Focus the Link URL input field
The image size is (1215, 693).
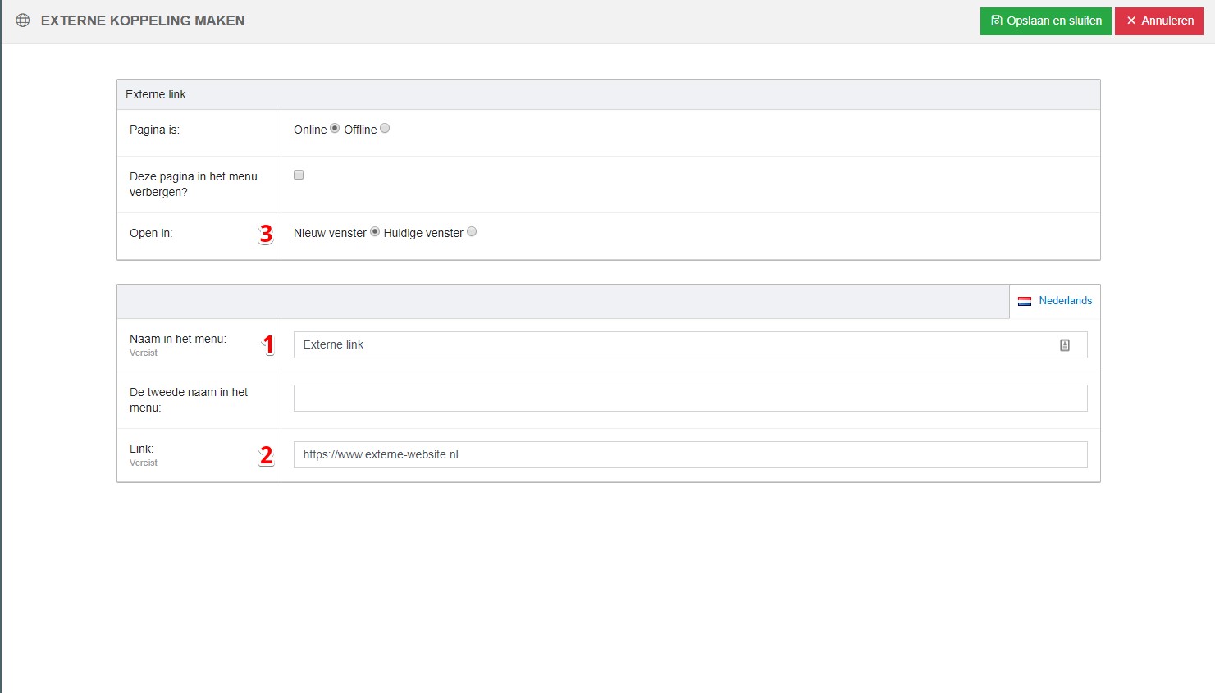pyautogui.click(x=690, y=455)
